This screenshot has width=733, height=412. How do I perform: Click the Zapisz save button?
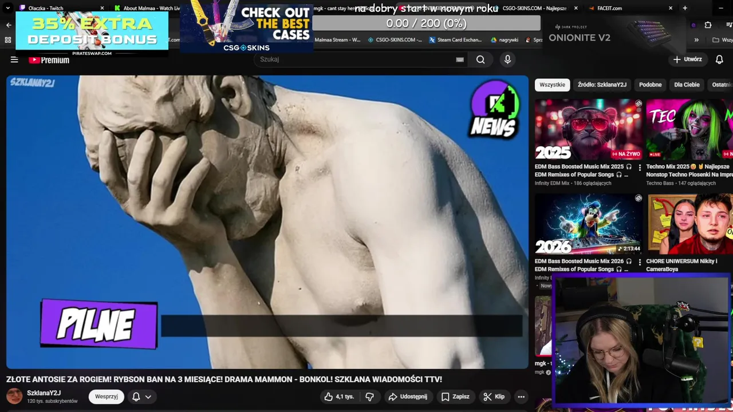click(x=455, y=397)
